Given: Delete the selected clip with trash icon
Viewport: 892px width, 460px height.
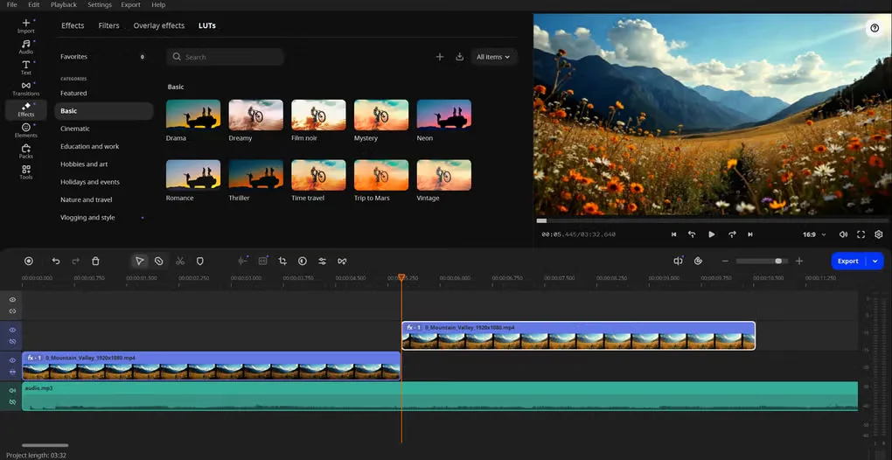Looking at the screenshot, I should (x=95, y=261).
